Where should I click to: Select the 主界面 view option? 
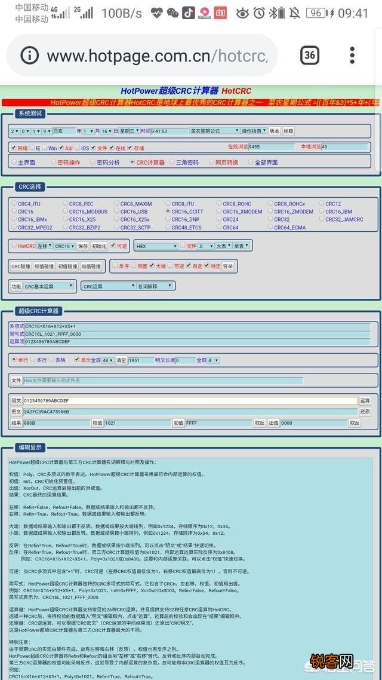(x=14, y=162)
